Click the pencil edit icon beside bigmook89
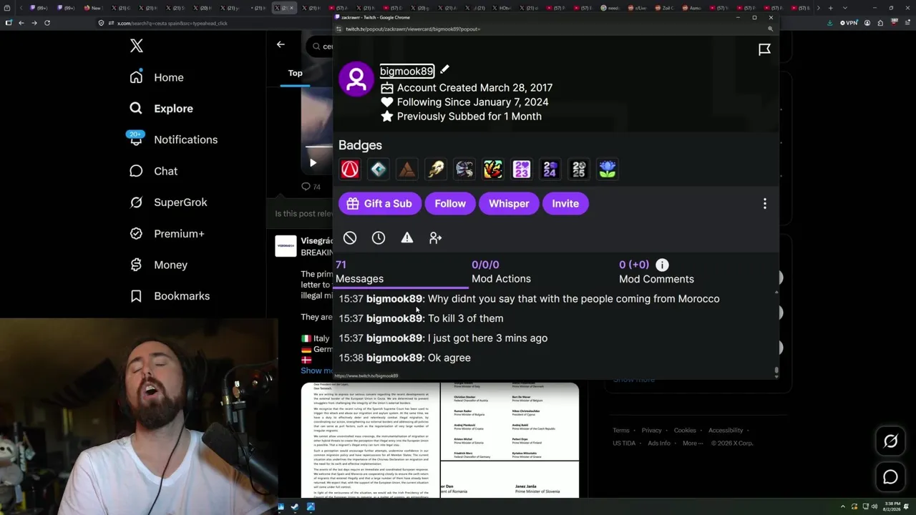 (x=444, y=69)
